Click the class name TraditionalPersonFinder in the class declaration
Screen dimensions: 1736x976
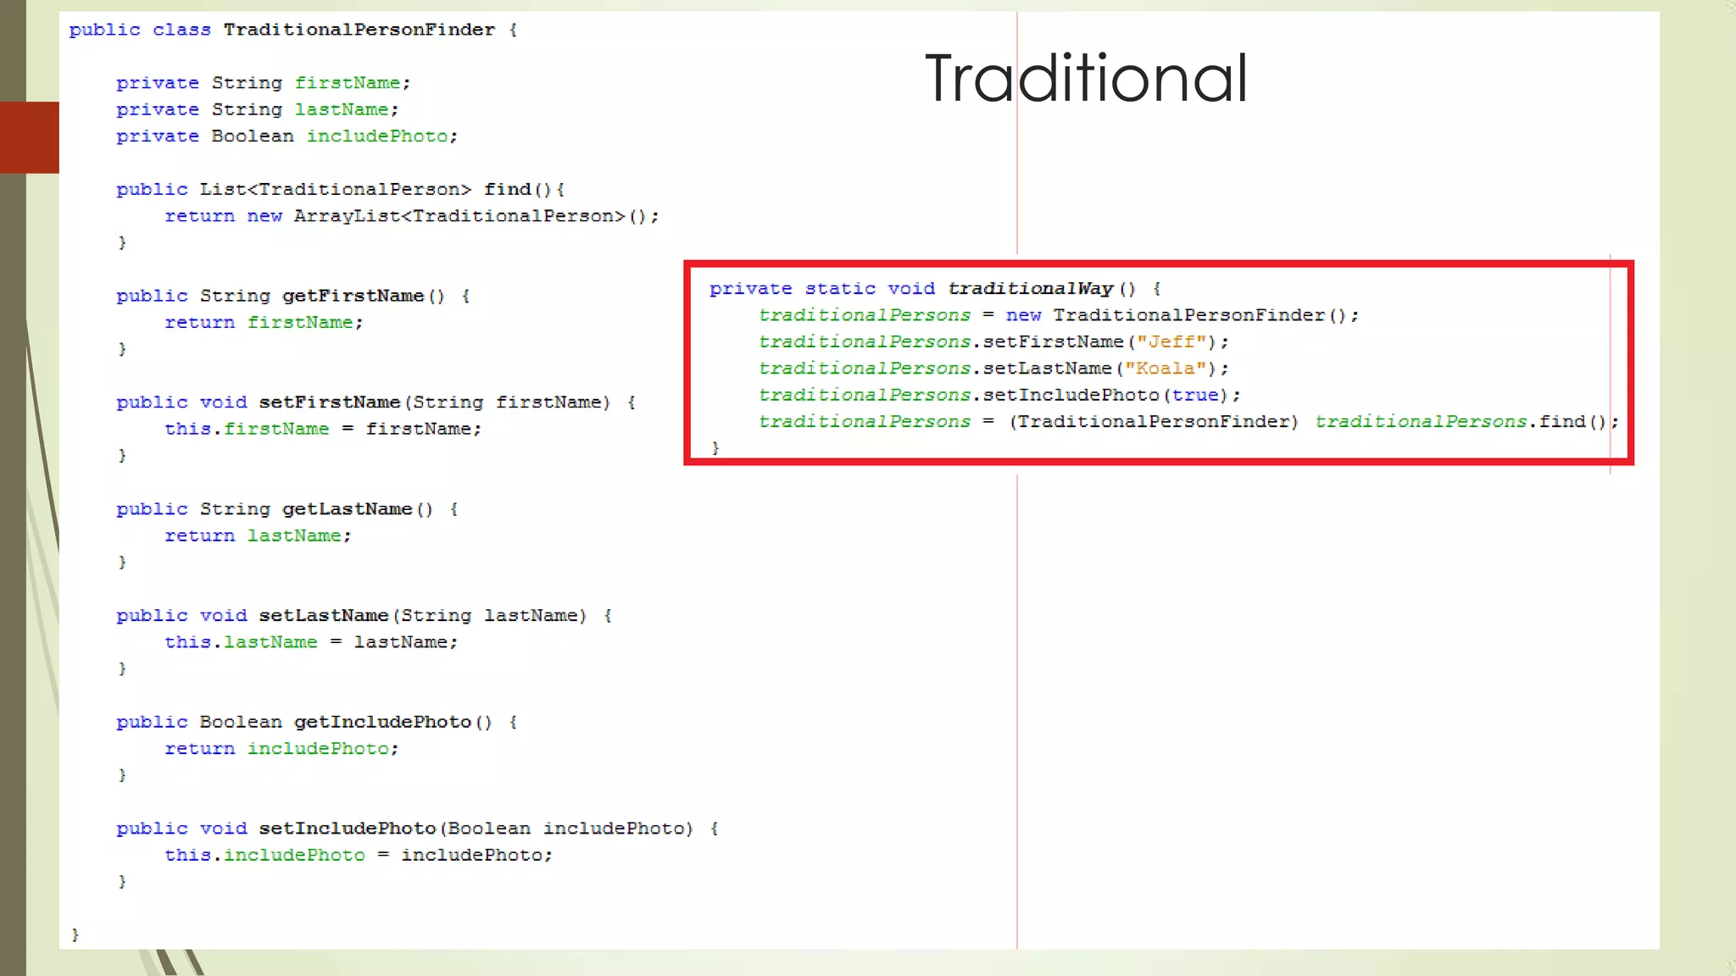pos(359,30)
